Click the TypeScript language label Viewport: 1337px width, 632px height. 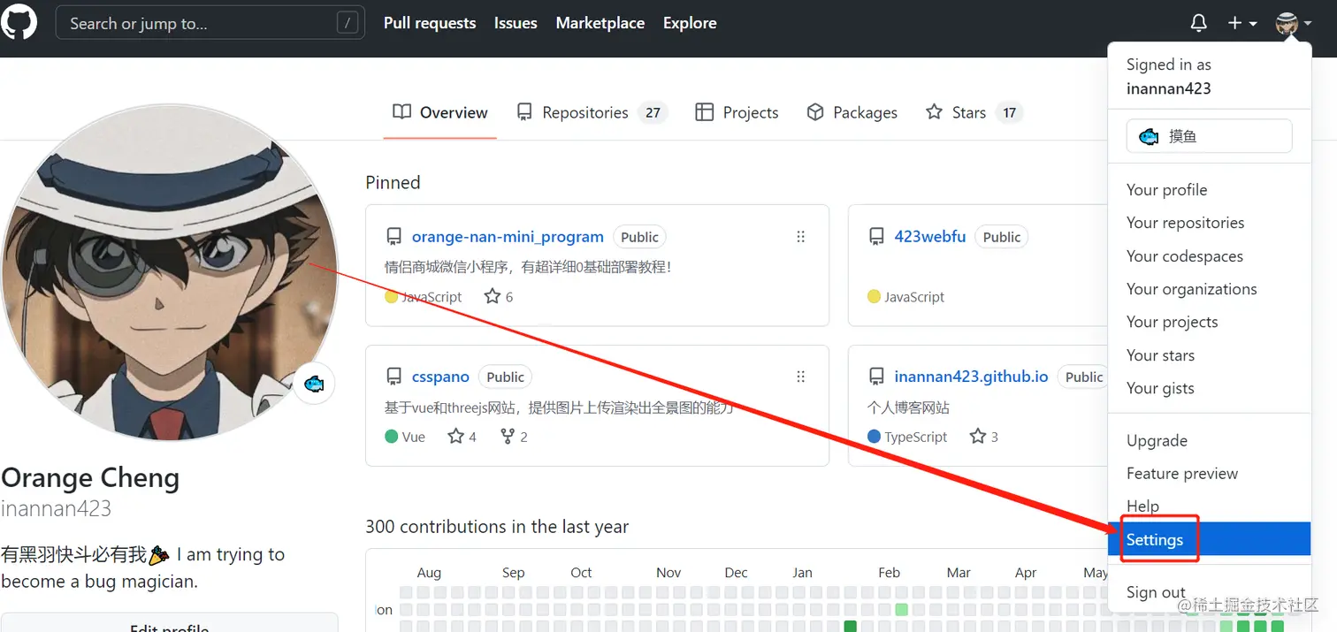pos(915,437)
